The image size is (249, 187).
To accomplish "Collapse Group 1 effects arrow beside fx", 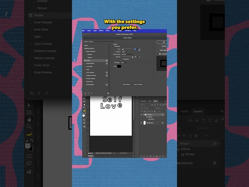I will (x=165, y=115).
